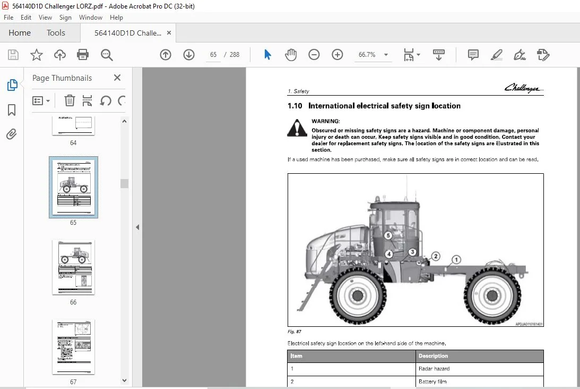Click thumbnail scrollbar down arrow
The width and height of the screenshot is (580, 389).
tap(124, 380)
